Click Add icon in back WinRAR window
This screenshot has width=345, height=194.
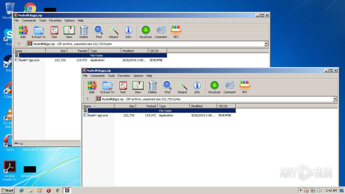pyautogui.click(x=23, y=32)
